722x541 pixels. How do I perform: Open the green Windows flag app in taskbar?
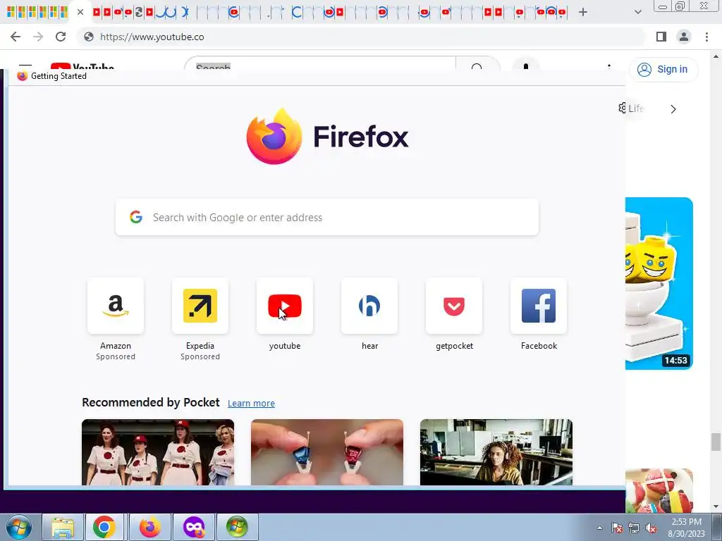[237, 527]
